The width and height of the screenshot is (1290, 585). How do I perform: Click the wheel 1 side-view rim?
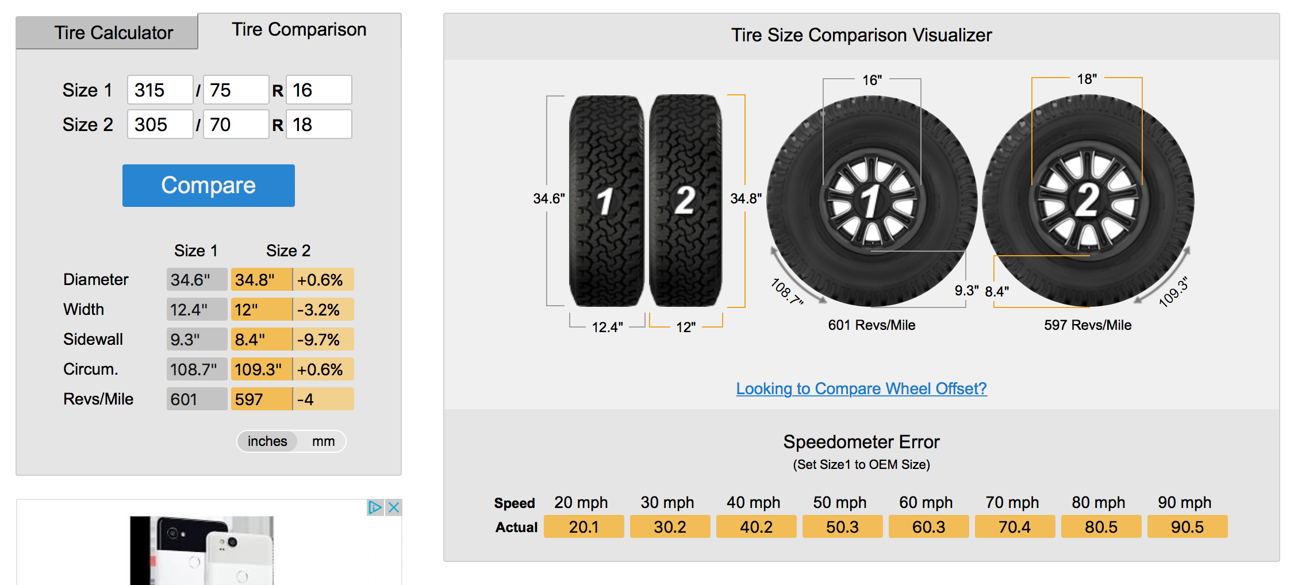click(871, 201)
